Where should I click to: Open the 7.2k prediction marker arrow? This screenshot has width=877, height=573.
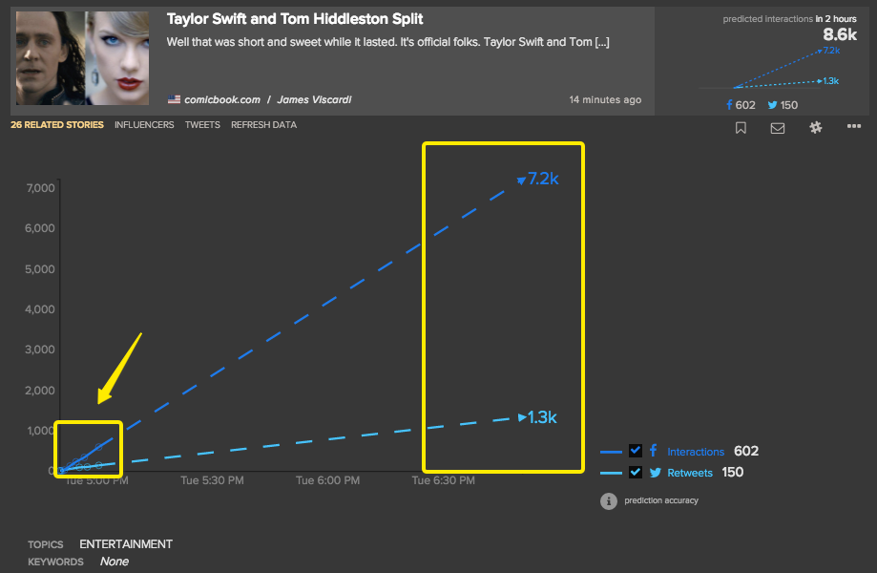coord(521,179)
